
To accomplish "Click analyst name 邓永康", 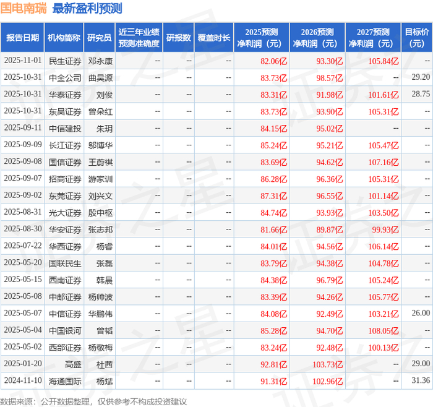I will pyautogui.click(x=100, y=61).
